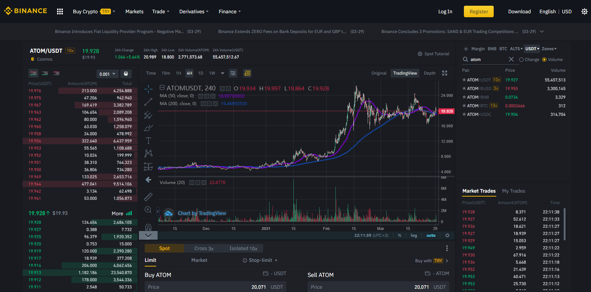Collapse the chart legend box toggle
591x292 pixels.
coord(162,87)
